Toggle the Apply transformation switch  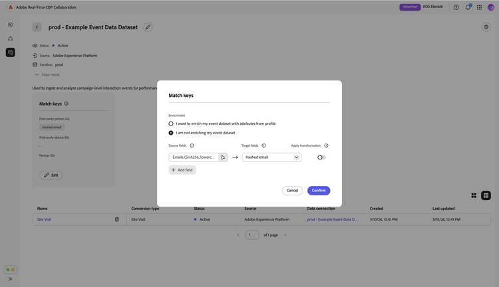321,157
